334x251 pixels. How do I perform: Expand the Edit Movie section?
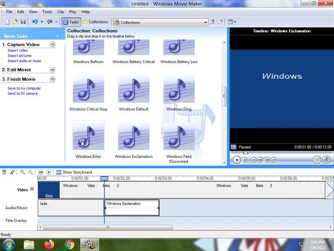53,70
